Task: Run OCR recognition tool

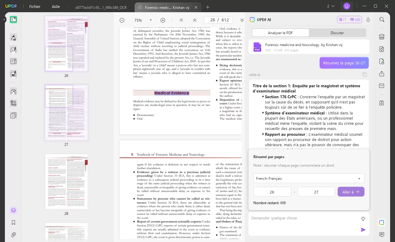Action: [382, 37]
